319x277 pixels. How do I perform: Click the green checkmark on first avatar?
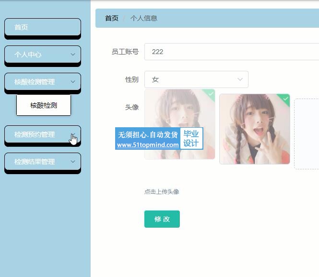[x=211, y=94]
